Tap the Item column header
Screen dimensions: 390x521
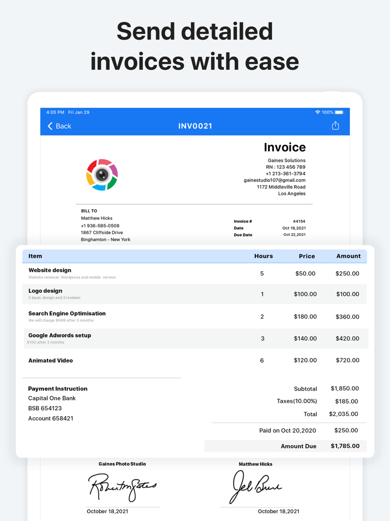coord(35,256)
